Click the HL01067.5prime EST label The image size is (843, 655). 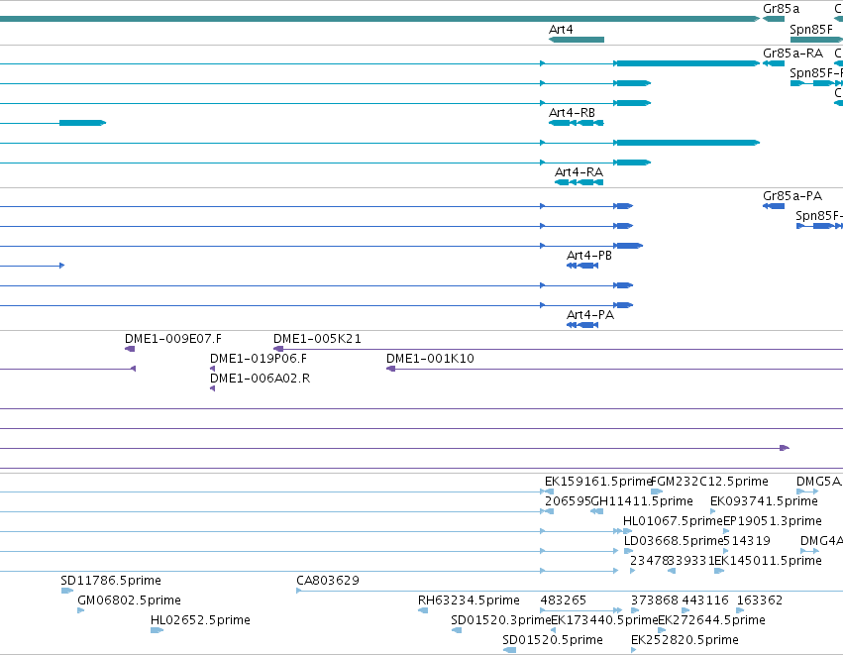click(x=673, y=521)
